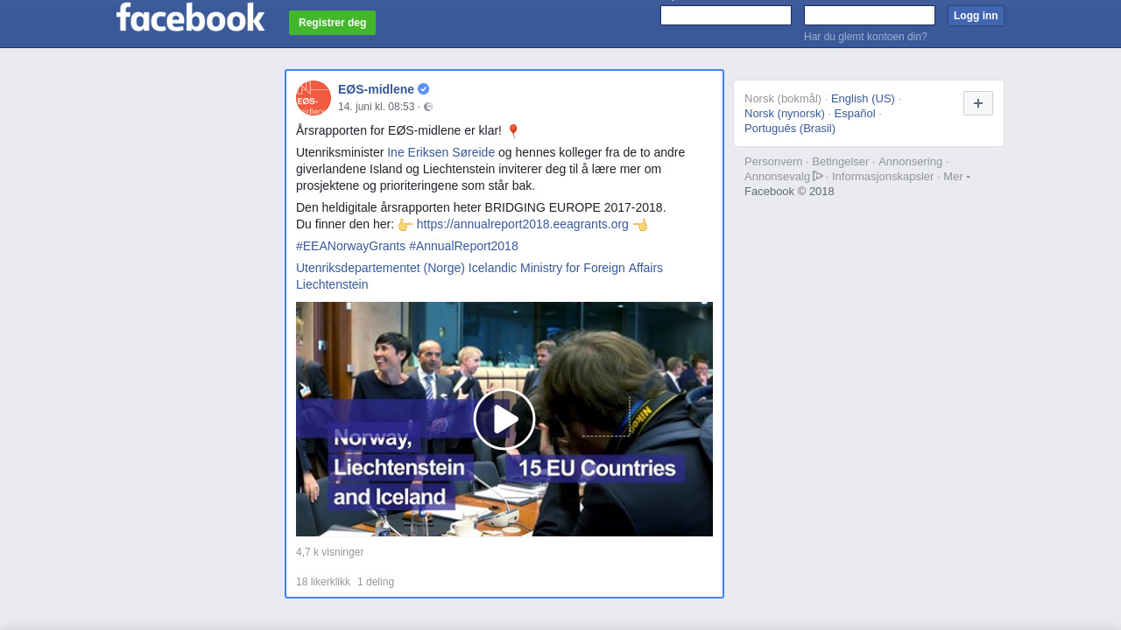This screenshot has width=1121, height=630.
Task: Click the Logg inn button
Action: (x=976, y=16)
